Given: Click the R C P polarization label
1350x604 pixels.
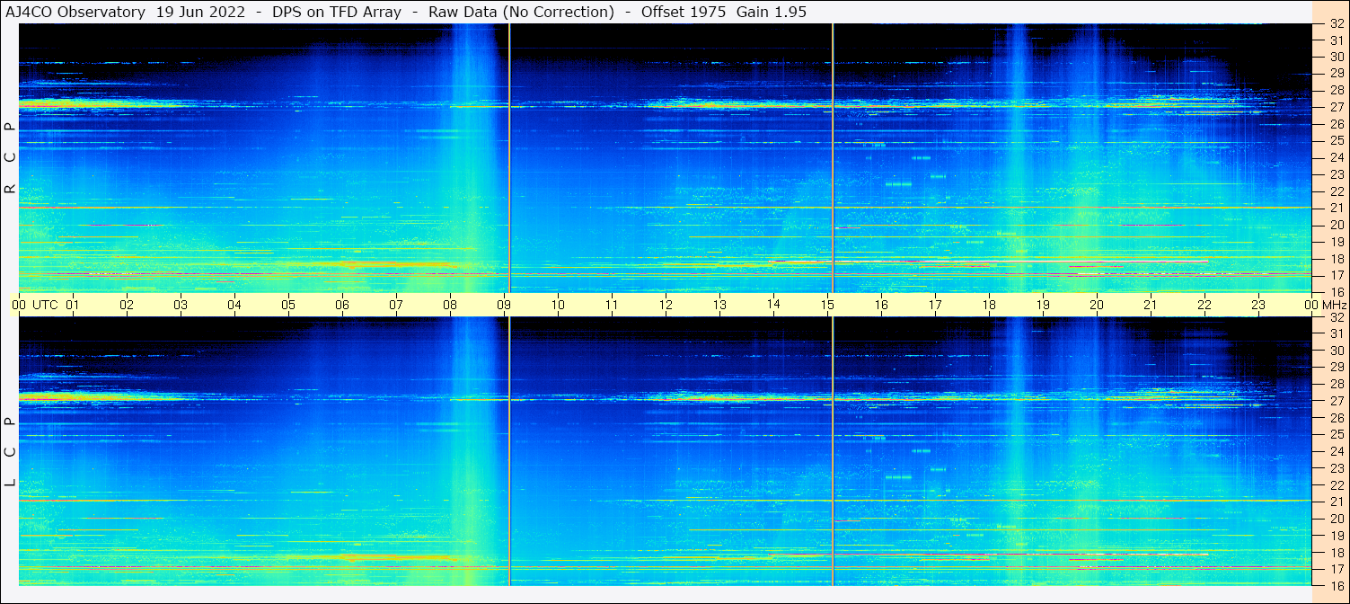Looking at the screenshot, I should coord(11,157).
